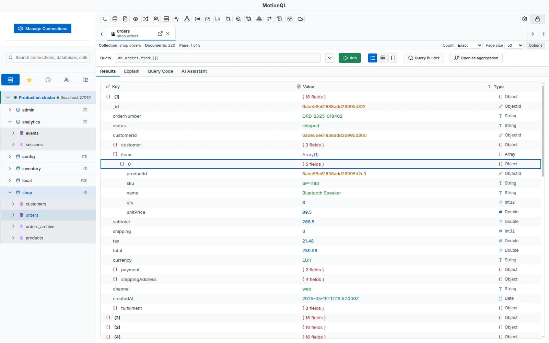This screenshot has height=343, width=549.
Task: Expand the customer object field
Action: coord(115,145)
